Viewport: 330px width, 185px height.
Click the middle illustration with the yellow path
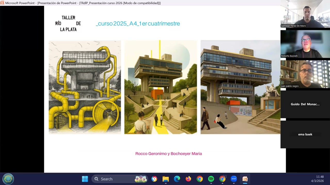[x=161, y=87]
